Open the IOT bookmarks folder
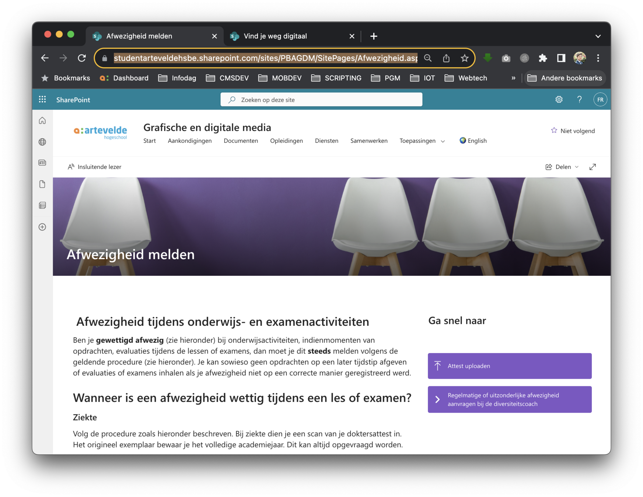Image resolution: width=643 pixels, height=497 pixels. tap(422, 78)
